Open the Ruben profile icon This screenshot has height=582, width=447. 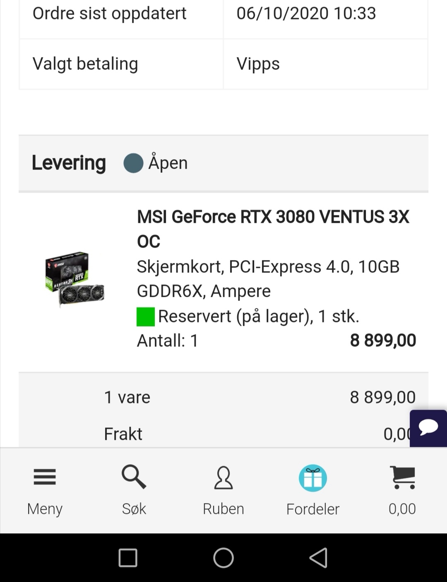[x=223, y=477]
